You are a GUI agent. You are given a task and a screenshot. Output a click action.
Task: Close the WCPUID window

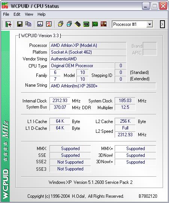pyautogui.click(x=163, y=6)
